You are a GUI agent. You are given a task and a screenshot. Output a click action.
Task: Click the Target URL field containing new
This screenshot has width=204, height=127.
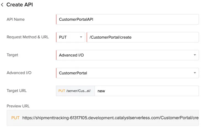pyautogui.click(x=147, y=91)
